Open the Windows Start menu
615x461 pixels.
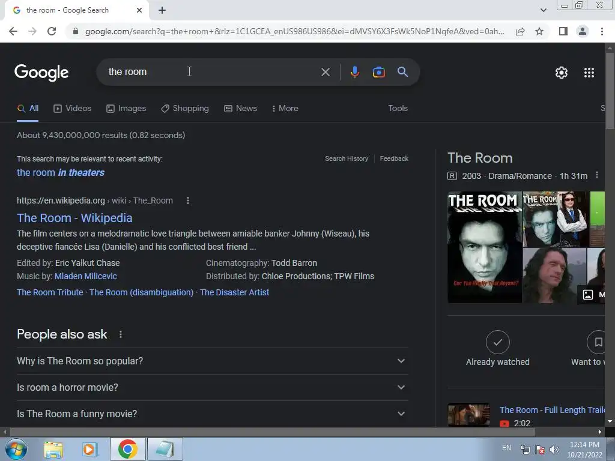pyautogui.click(x=16, y=449)
